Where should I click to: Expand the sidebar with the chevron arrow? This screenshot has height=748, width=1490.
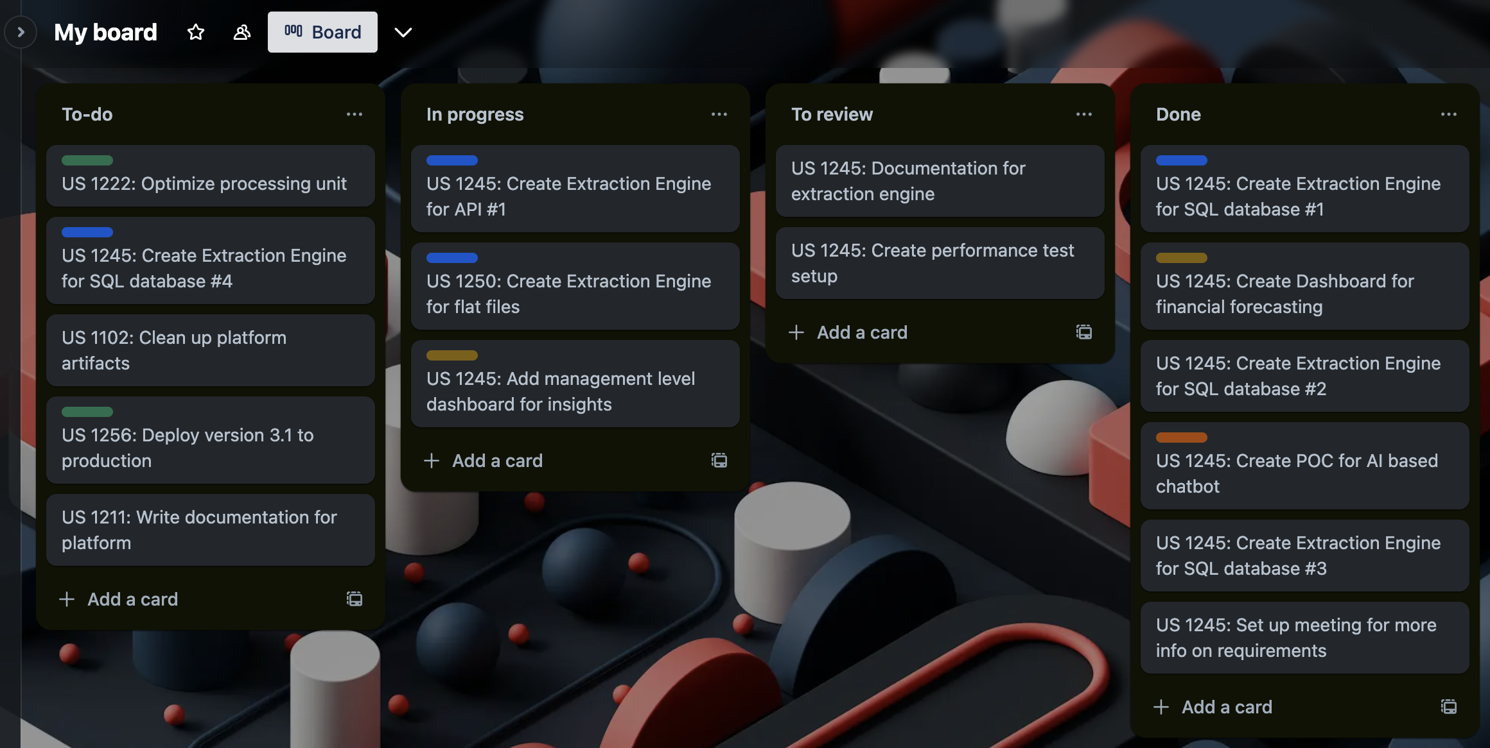(21, 32)
